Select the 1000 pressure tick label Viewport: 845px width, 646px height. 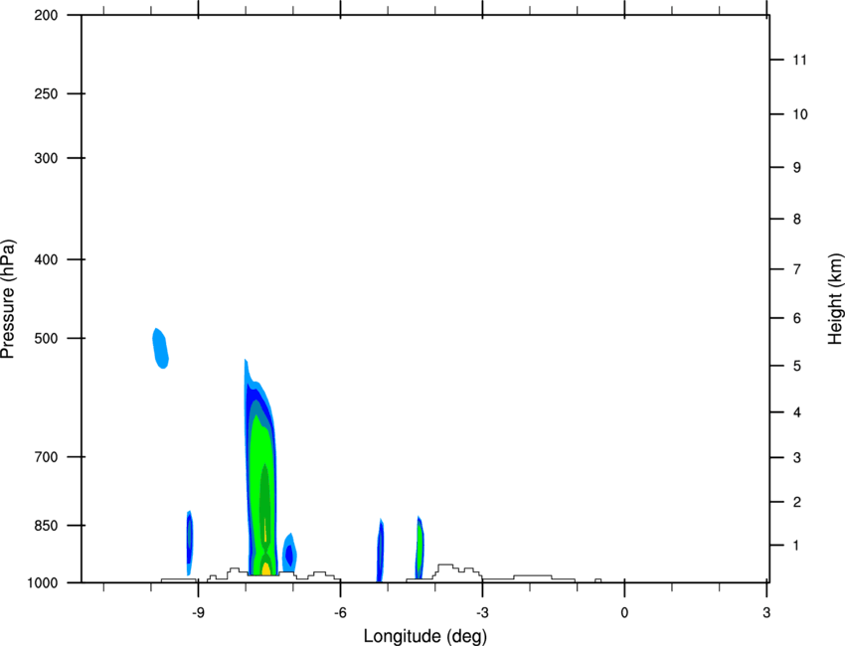click(43, 583)
